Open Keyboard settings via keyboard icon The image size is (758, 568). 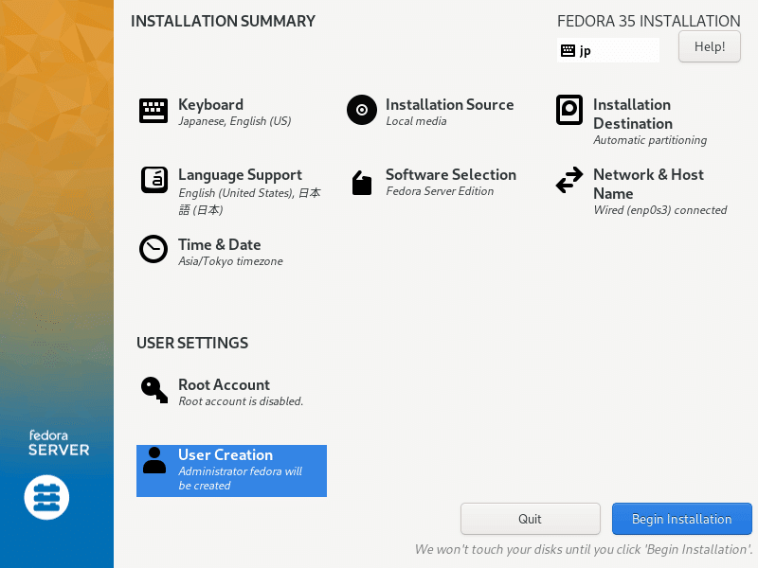tap(153, 111)
